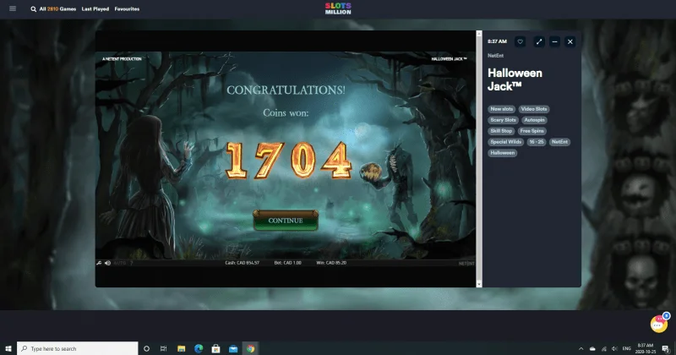Open the game help question mark
Viewport: 676px width, 355px height.
(132, 263)
